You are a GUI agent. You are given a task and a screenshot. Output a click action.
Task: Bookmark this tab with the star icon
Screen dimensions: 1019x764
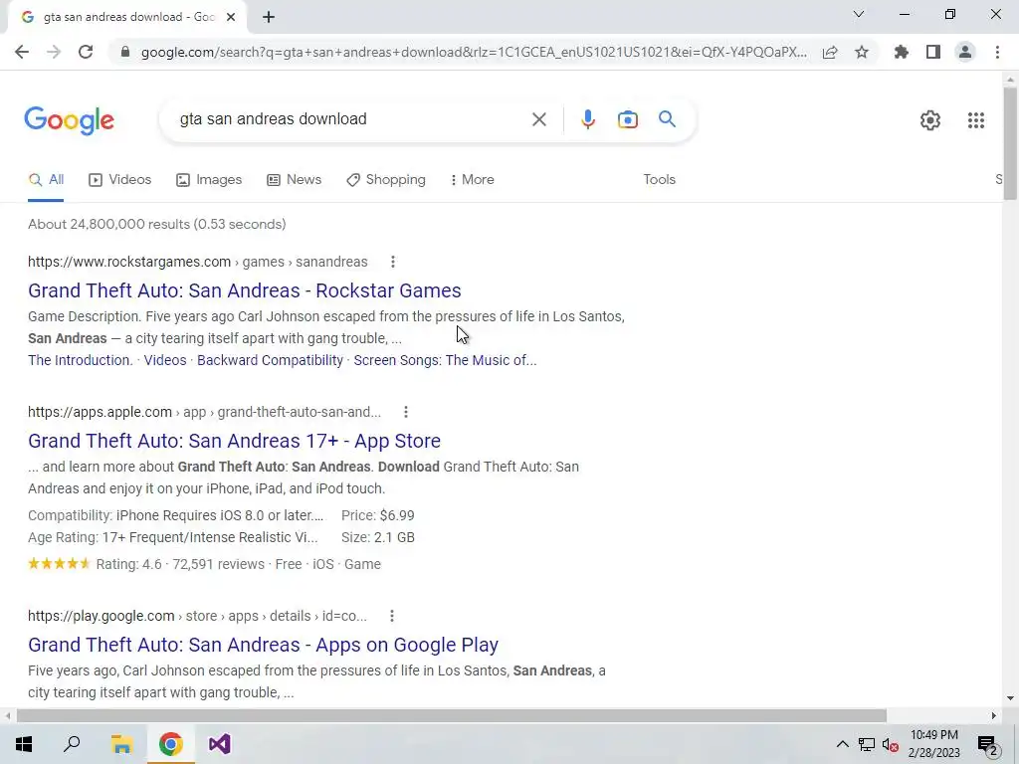click(x=862, y=52)
